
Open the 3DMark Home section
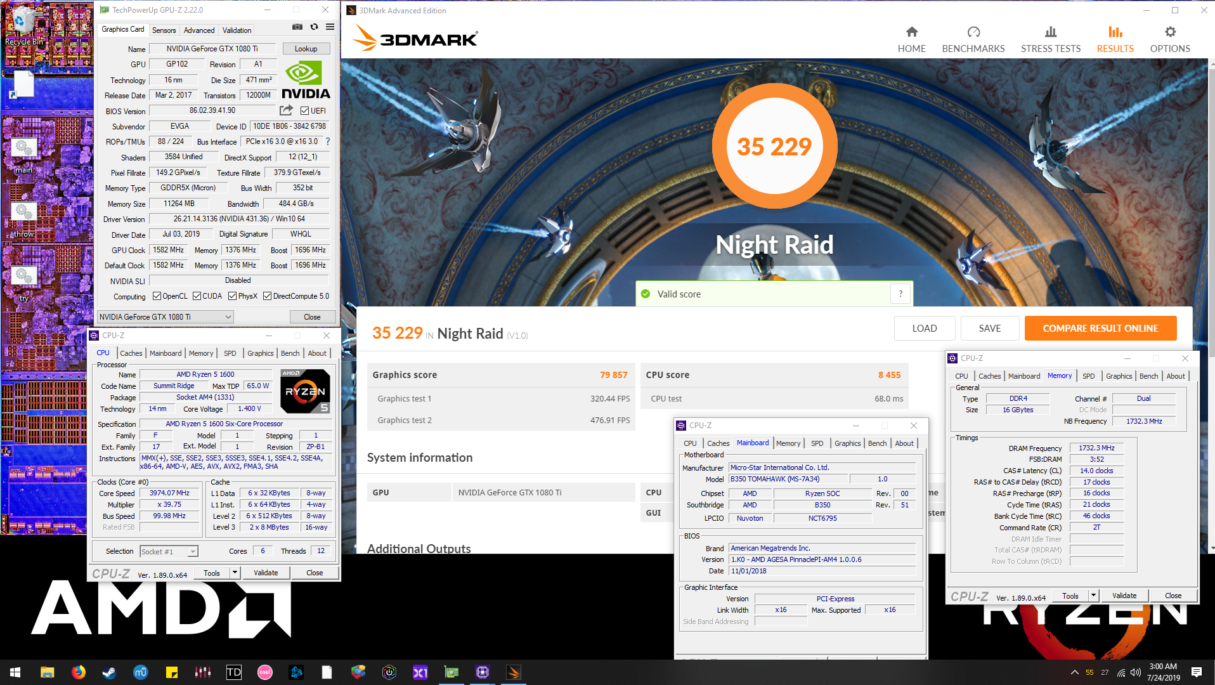tap(911, 40)
